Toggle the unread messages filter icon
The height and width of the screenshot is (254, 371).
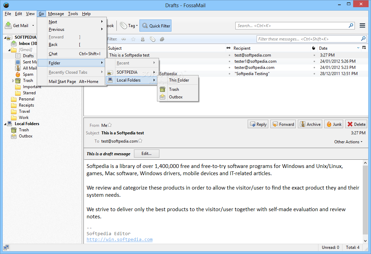pyautogui.click(x=124, y=39)
